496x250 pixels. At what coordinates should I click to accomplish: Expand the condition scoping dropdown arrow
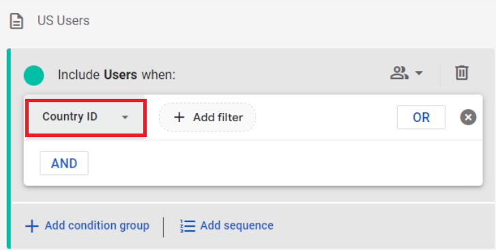[x=419, y=74]
